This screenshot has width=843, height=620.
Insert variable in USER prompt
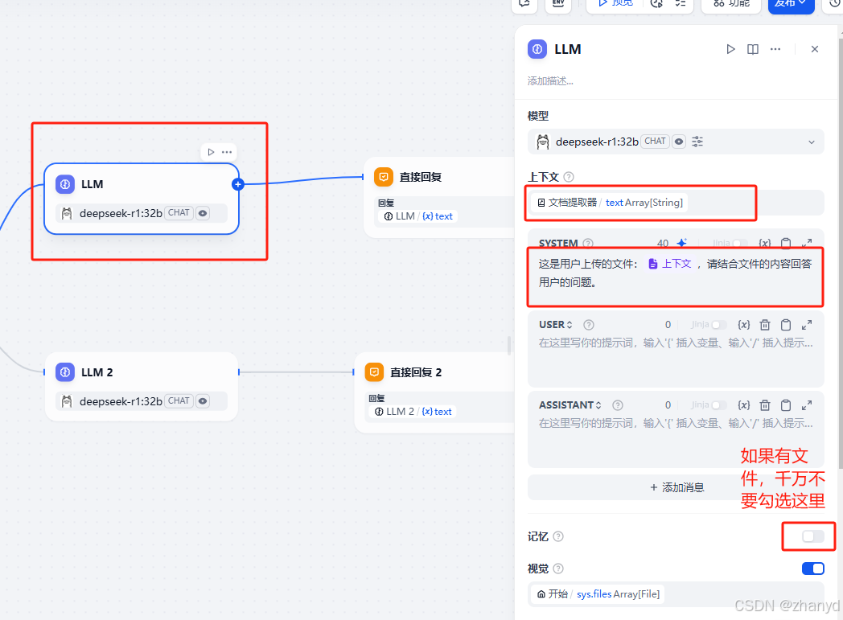tap(743, 325)
